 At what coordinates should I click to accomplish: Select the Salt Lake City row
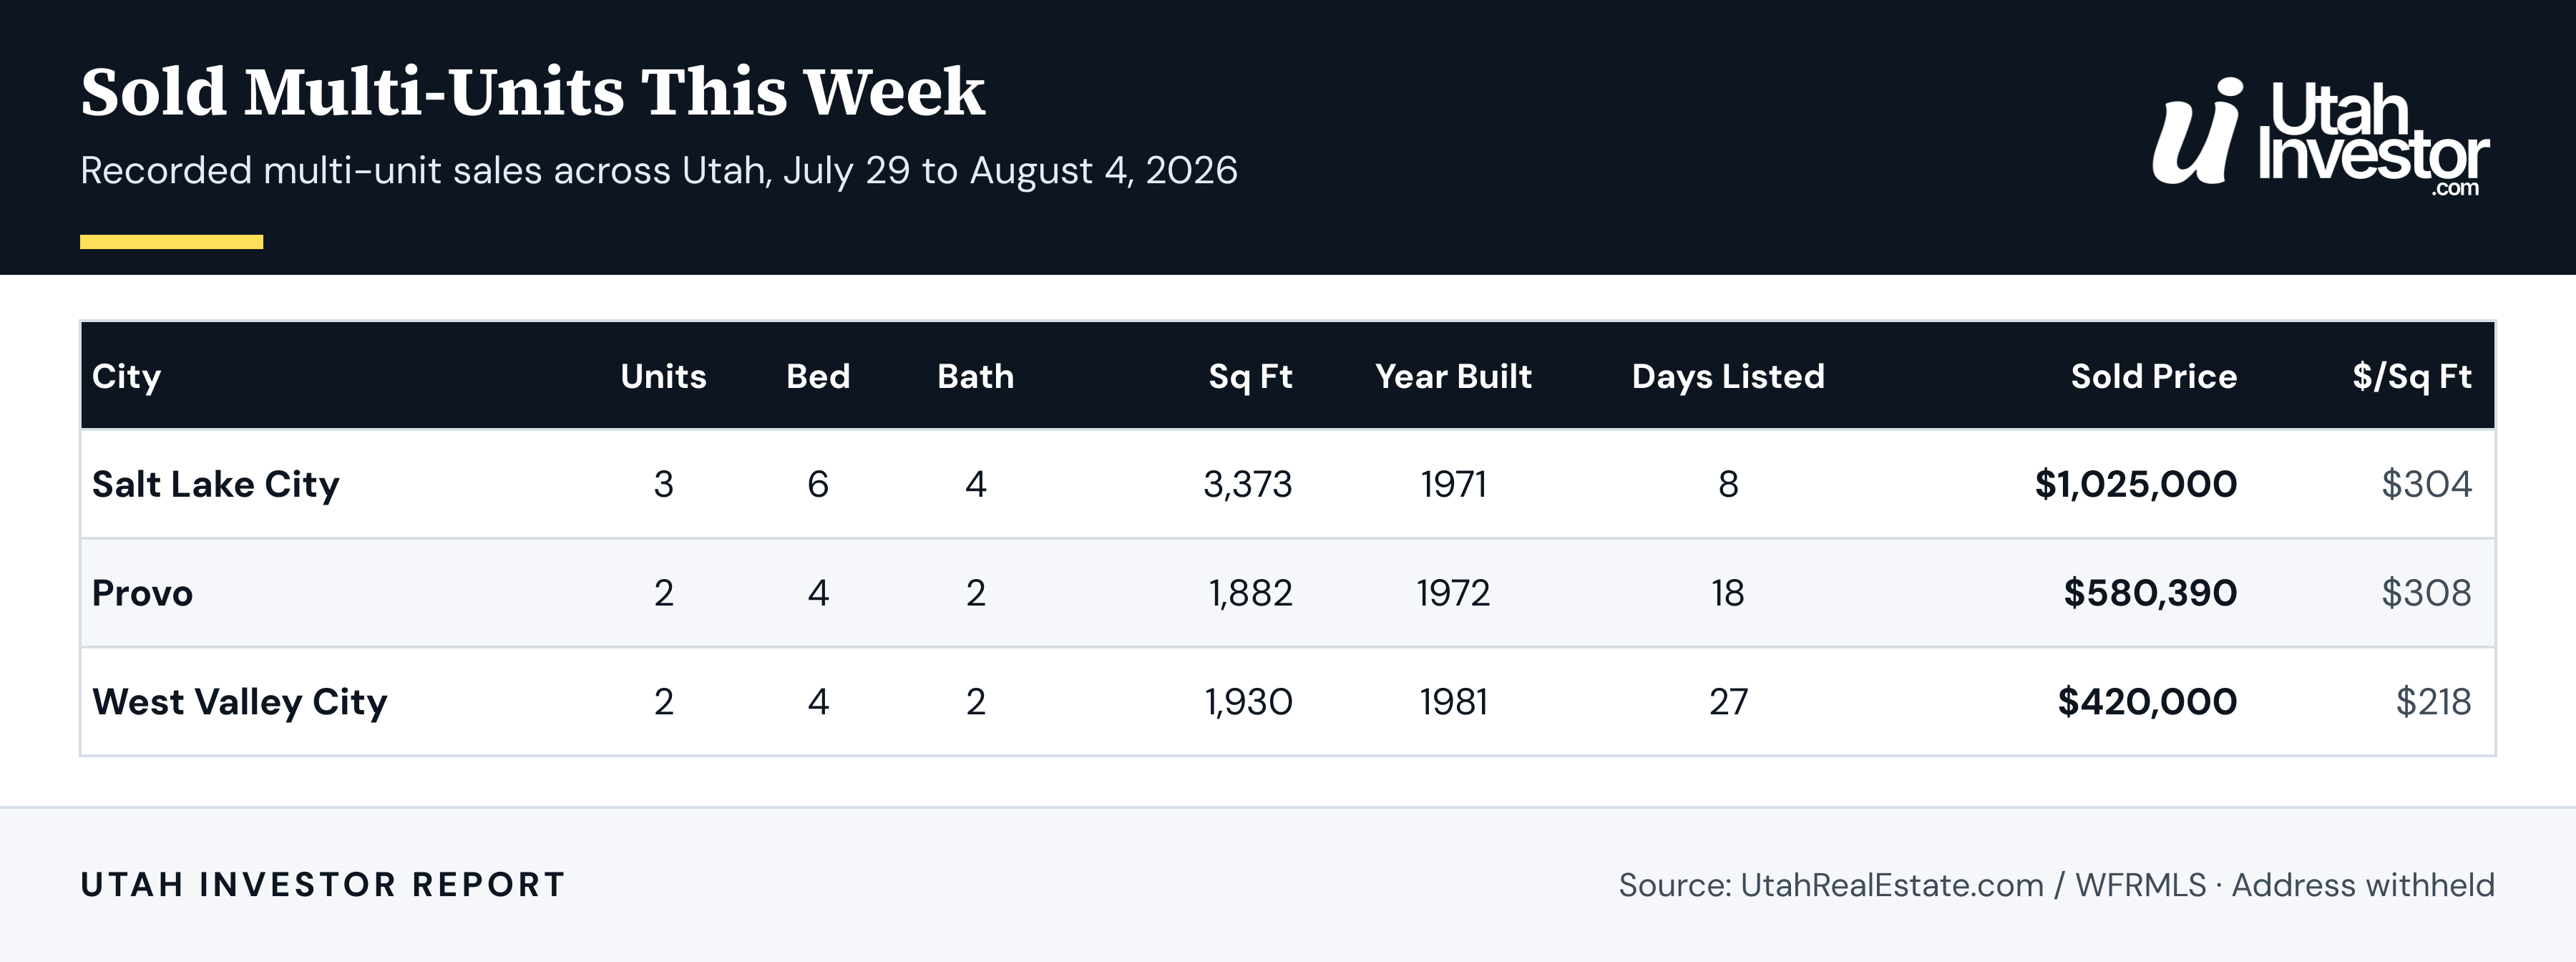(x=1288, y=484)
